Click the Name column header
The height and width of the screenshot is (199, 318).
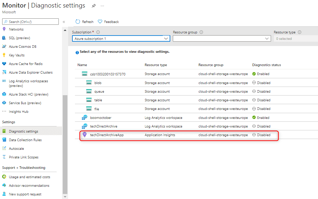(82, 65)
